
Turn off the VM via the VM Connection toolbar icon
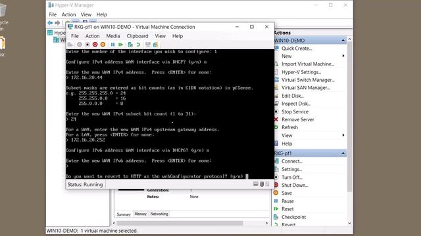pos(87,45)
